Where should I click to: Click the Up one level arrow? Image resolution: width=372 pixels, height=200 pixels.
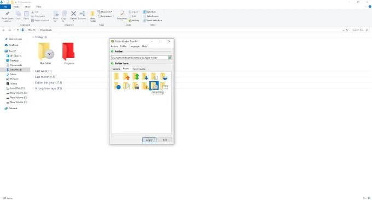click(x=18, y=30)
